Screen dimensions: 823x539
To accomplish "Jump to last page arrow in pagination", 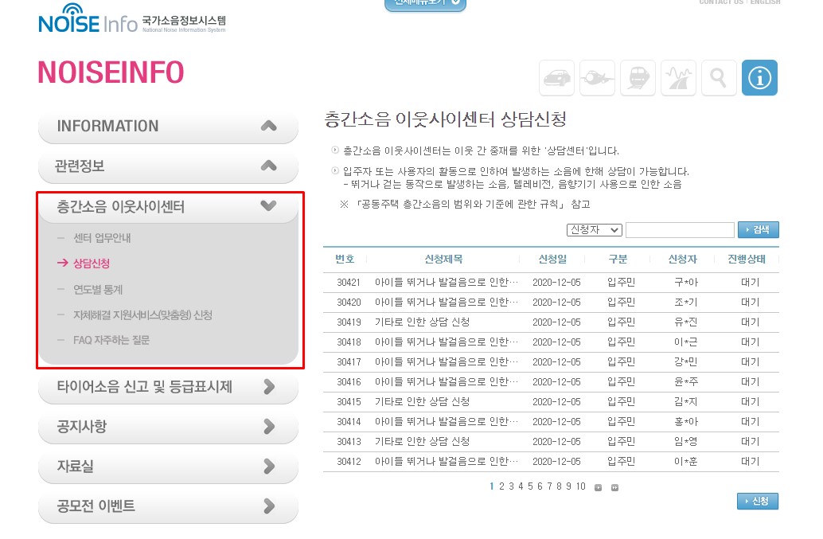I will coord(614,487).
